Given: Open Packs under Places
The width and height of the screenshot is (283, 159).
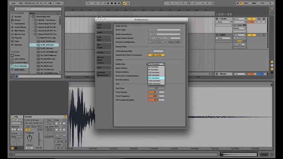Looking at the screenshot, I should 17,55.
